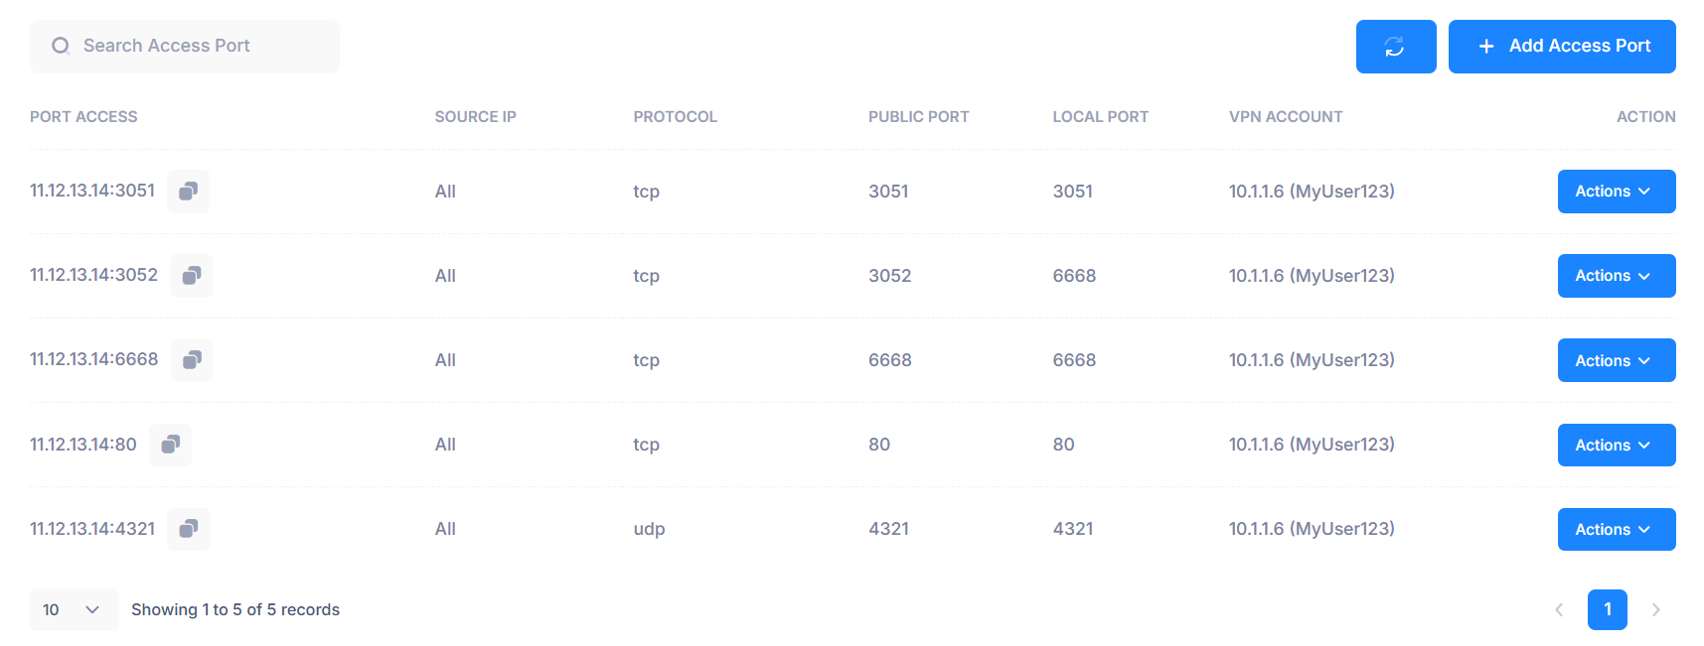Copy the 11.12.13.14:80 address
1704x646 pixels.
click(x=170, y=444)
